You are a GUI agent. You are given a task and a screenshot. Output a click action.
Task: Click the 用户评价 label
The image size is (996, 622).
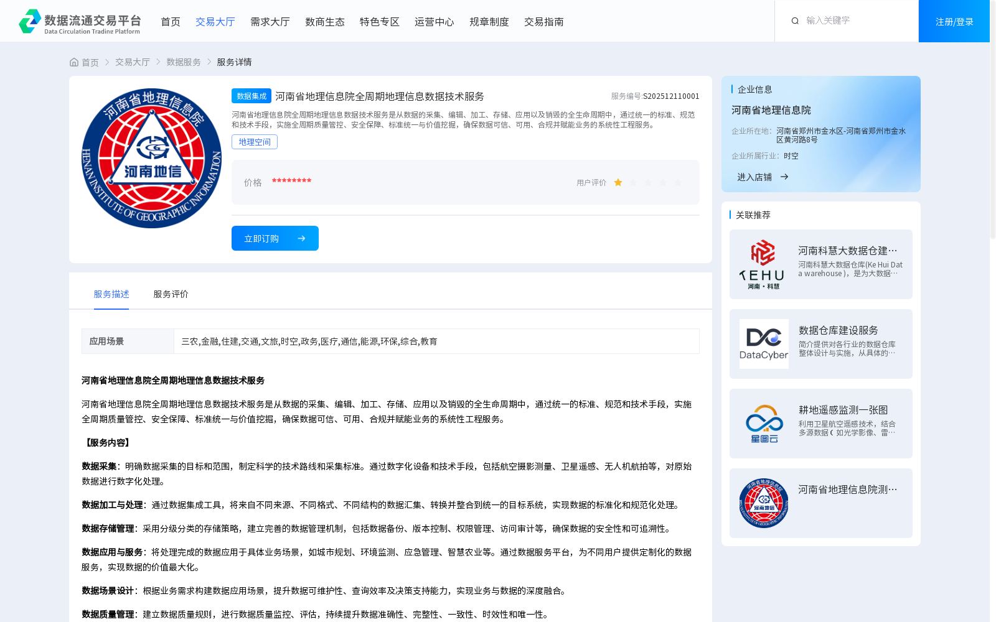coord(591,183)
